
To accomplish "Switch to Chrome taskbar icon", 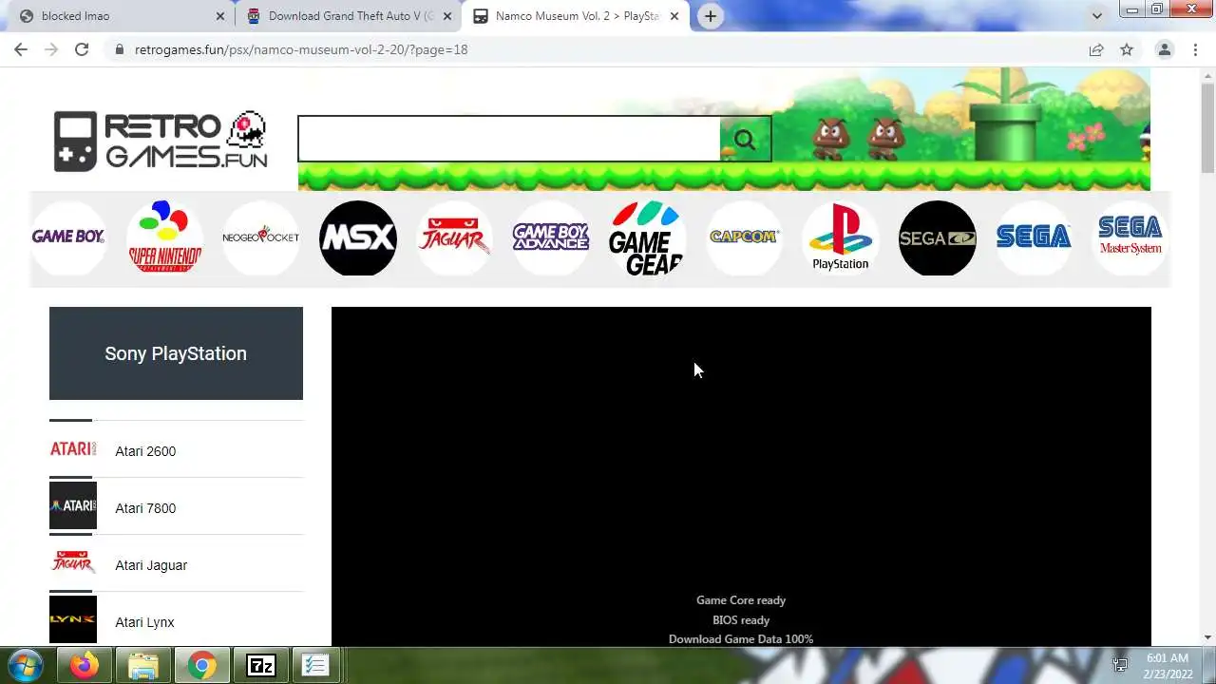I will point(201,666).
